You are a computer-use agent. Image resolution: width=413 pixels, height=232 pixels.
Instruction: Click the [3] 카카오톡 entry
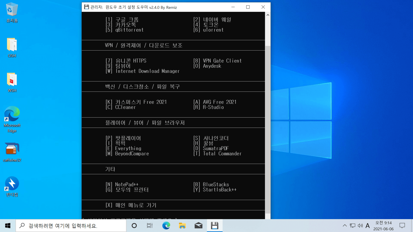pos(121,25)
